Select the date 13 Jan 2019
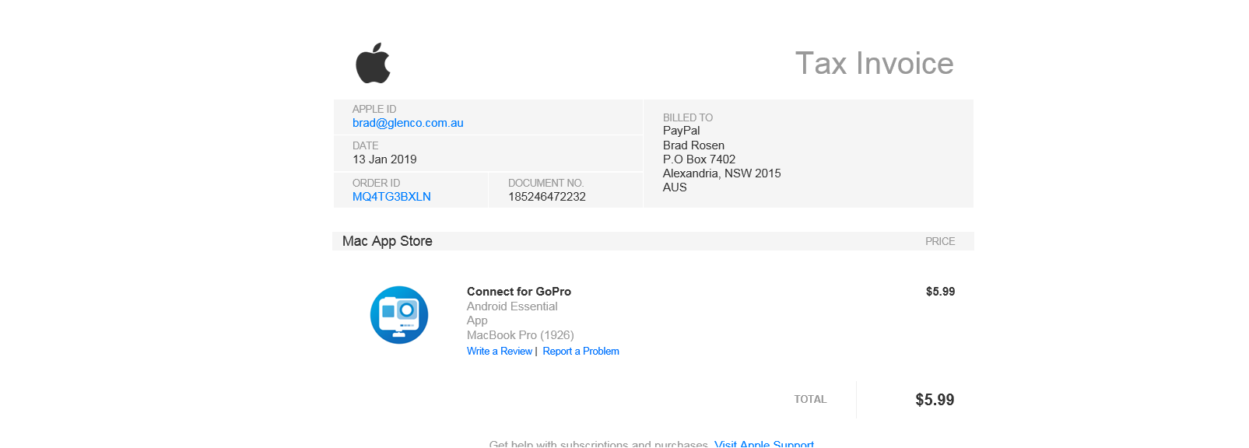1249x448 pixels. 384,159
